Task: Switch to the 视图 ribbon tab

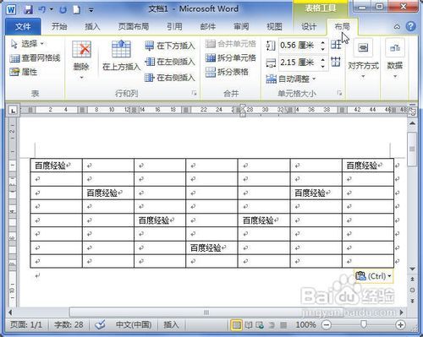Action: tap(274, 27)
